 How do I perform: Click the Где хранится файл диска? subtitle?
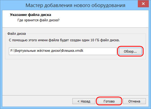point(38,20)
